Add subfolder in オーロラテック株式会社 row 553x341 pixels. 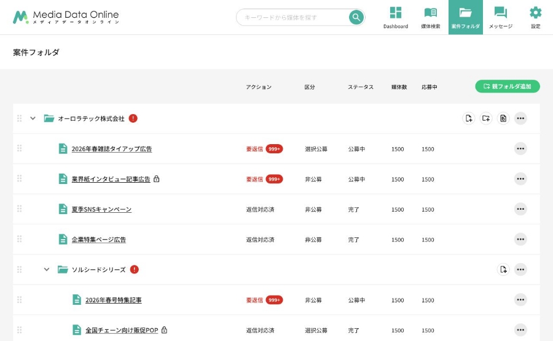(486, 118)
